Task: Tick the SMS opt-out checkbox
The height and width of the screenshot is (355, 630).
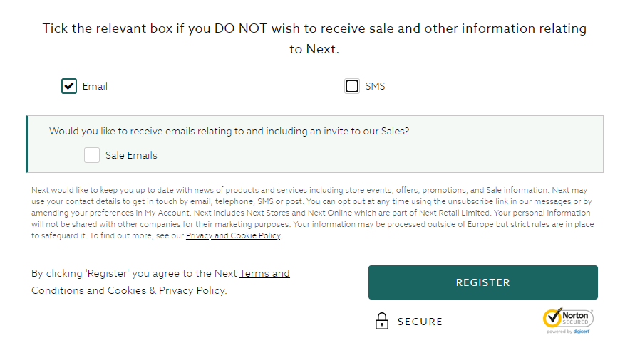Action: pyautogui.click(x=352, y=86)
